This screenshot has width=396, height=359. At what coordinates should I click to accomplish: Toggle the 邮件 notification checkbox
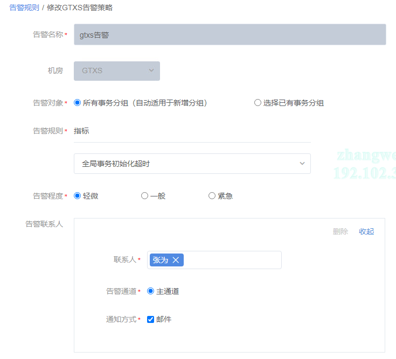[x=150, y=319]
